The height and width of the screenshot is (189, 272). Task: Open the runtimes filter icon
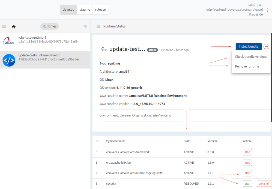point(85,27)
